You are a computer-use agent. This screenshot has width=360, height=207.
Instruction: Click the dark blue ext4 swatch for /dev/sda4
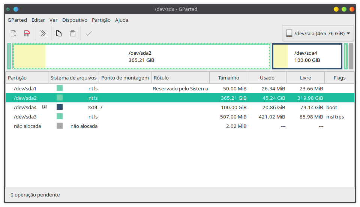[x=60, y=107]
